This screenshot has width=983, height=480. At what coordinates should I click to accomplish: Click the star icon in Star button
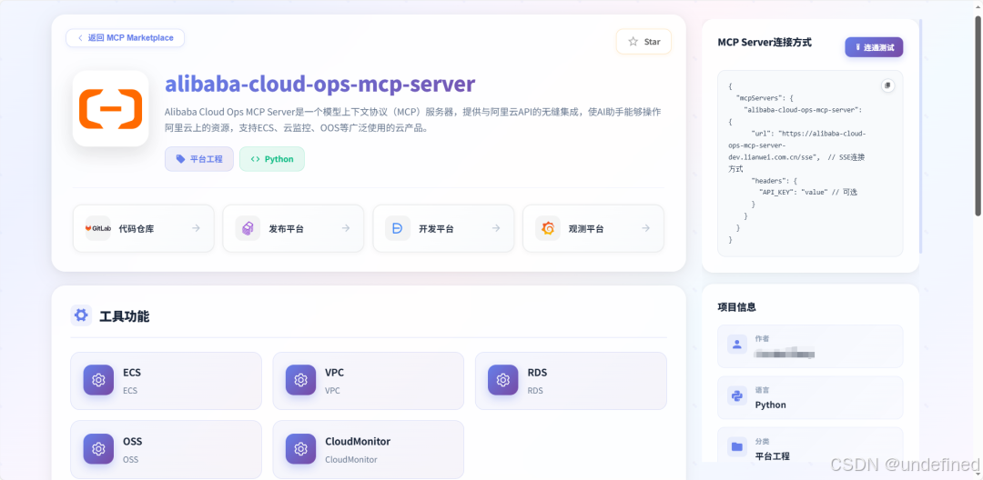click(x=633, y=41)
